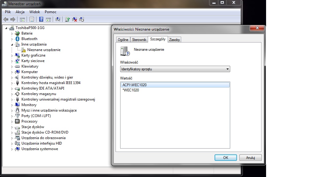Click Uninstall device toolbar icon
This screenshot has width=309, height=177.
pos(74,19)
